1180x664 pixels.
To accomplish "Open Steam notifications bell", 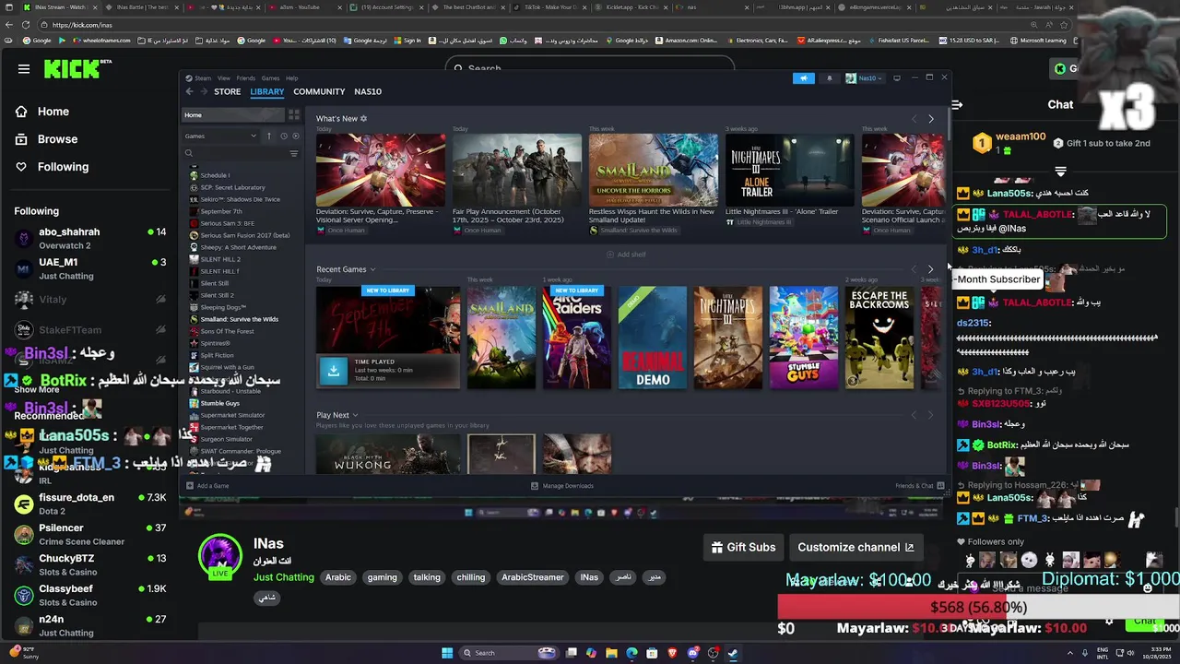I will [829, 78].
